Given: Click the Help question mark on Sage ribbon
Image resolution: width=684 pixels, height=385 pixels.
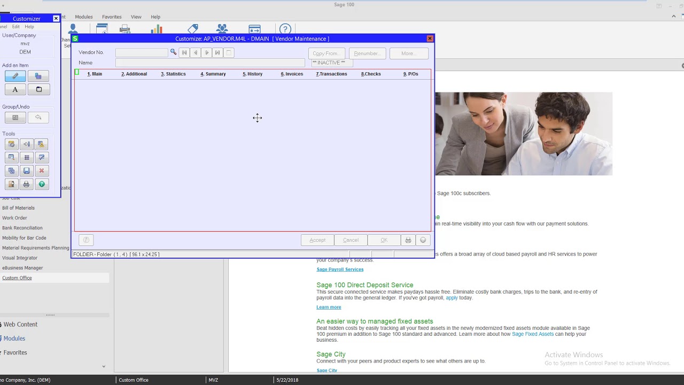Looking at the screenshot, I should pyautogui.click(x=285, y=29).
